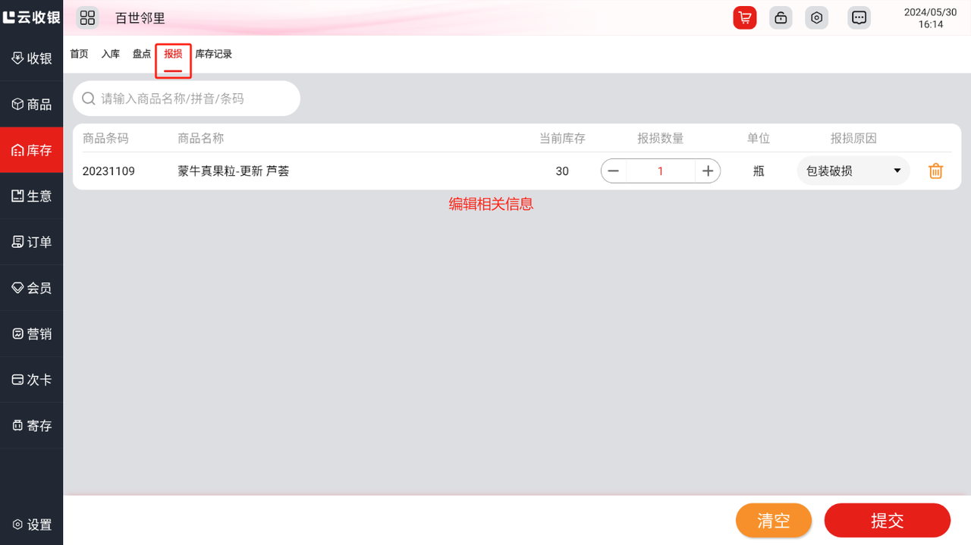
Task: Open the app grid menu icon
Action: tap(87, 17)
